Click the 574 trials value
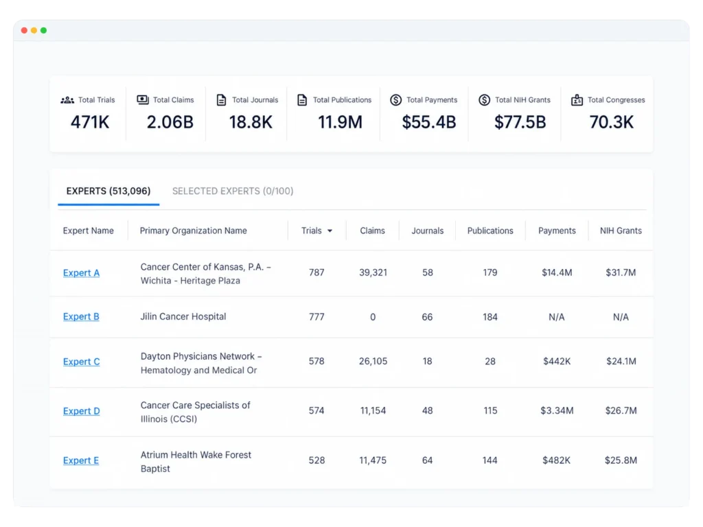The width and height of the screenshot is (703, 527). point(316,410)
